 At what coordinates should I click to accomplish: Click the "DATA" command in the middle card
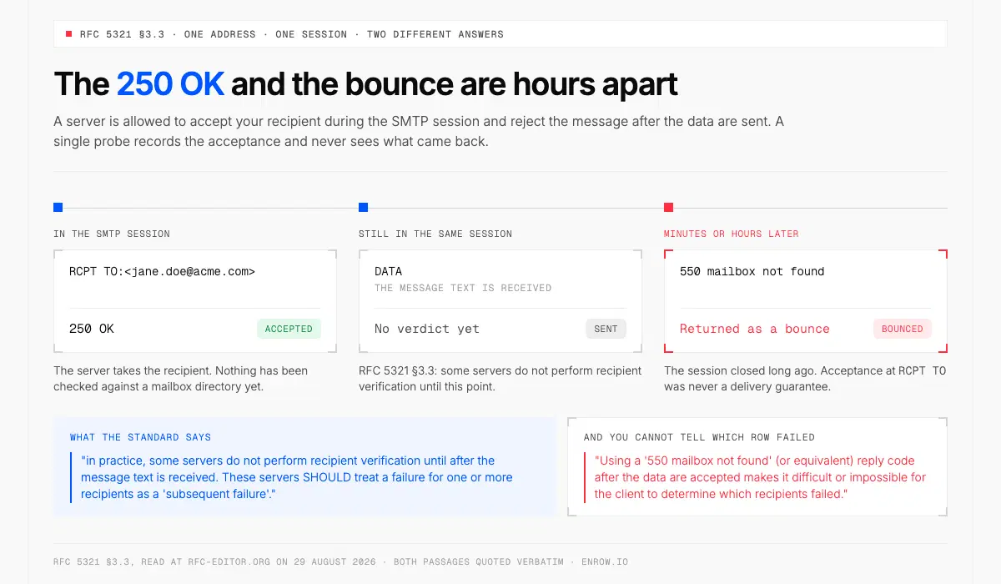coord(388,271)
